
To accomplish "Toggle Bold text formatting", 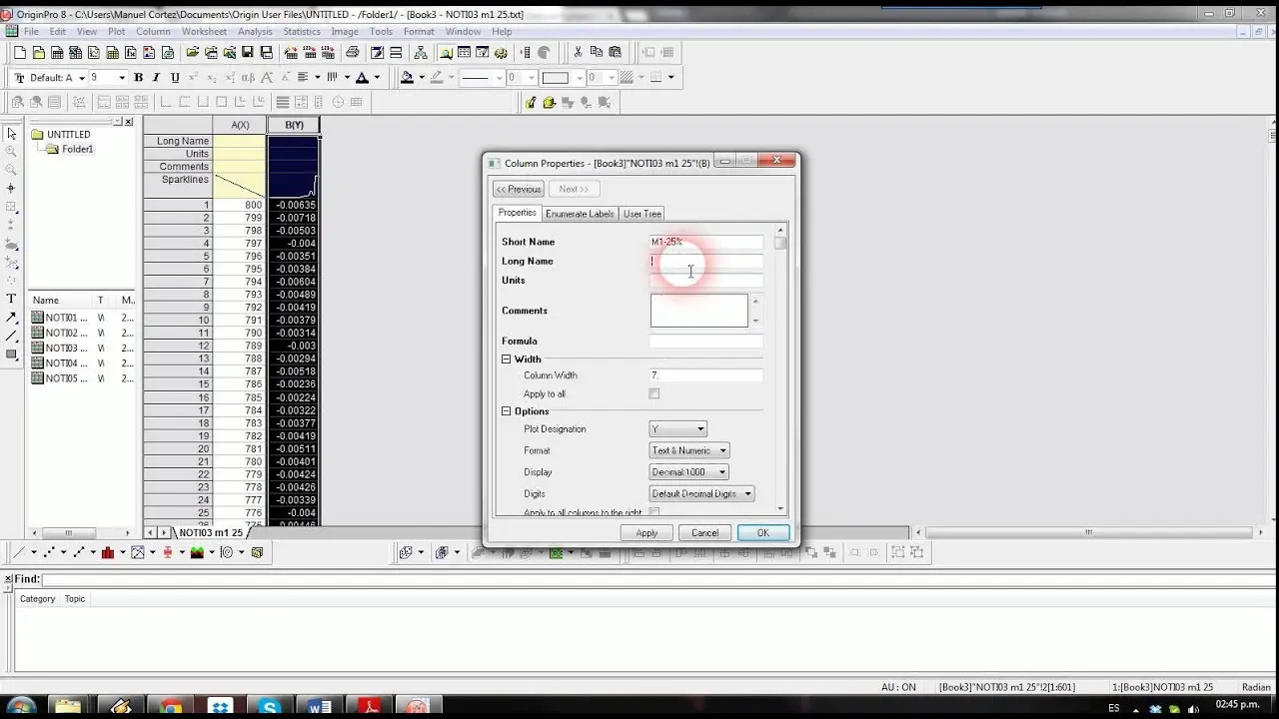I will 139,78.
